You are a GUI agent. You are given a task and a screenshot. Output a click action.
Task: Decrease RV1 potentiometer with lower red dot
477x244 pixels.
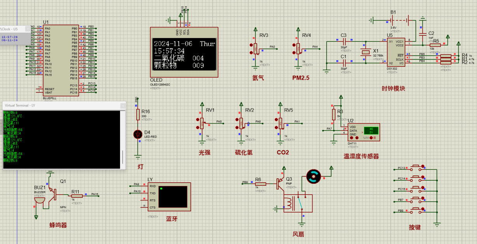point(197,127)
